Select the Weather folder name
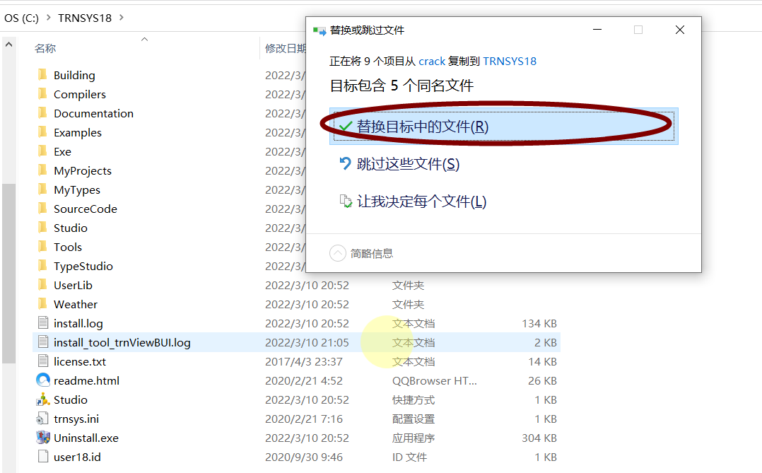This screenshot has width=762, height=473. click(76, 304)
